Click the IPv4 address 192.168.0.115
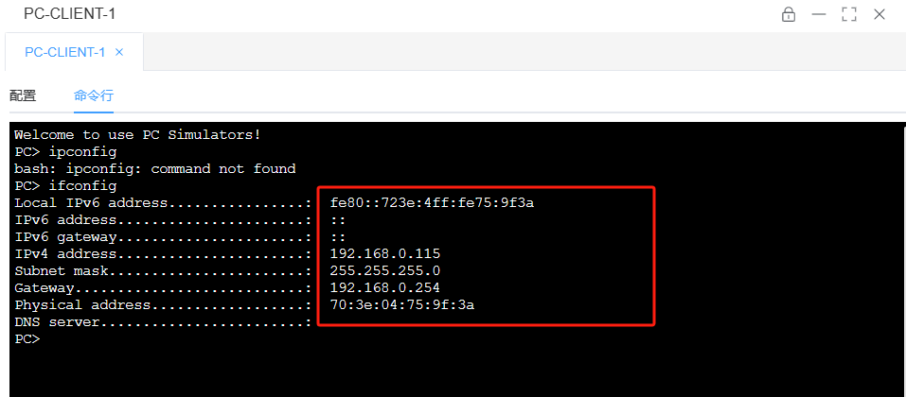The height and width of the screenshot is (397, 906). [384, 254]
